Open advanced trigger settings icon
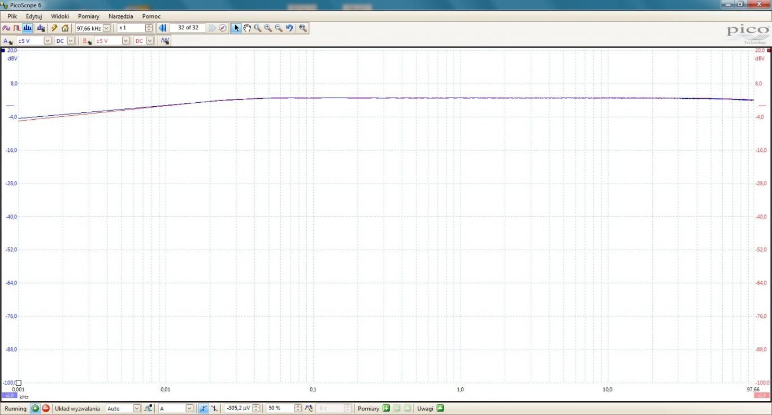 148,408
